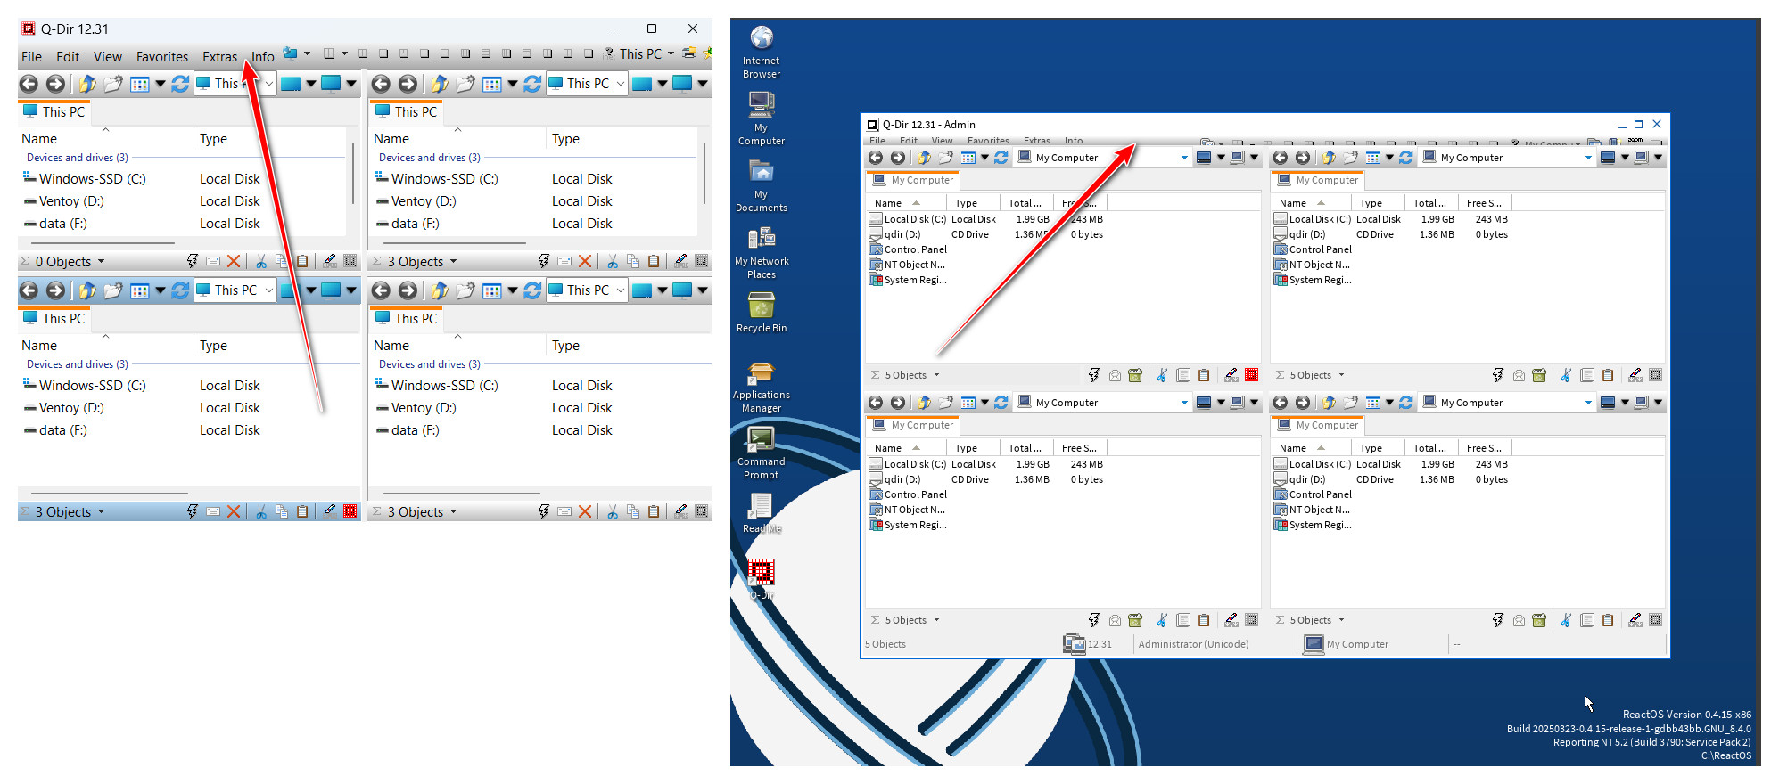Refresh the upper-right This PC pane
This screenshot has height=784, width=1779.
(x=532, y=84)
